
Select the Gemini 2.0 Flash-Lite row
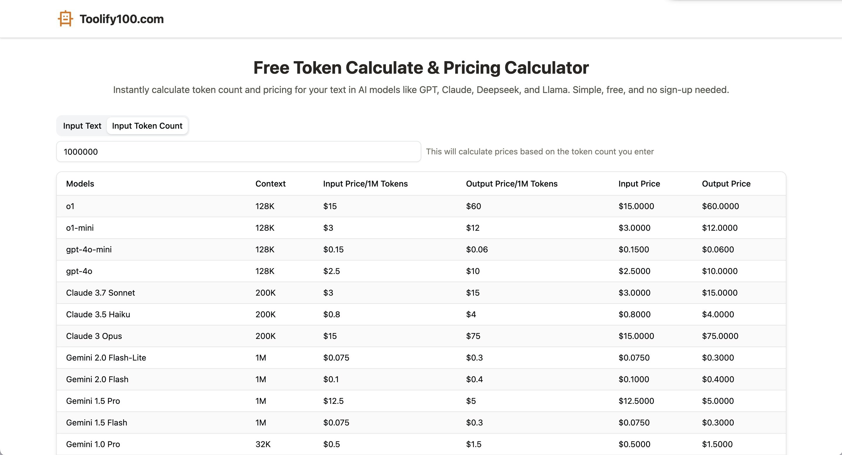[x=106, y=358]
